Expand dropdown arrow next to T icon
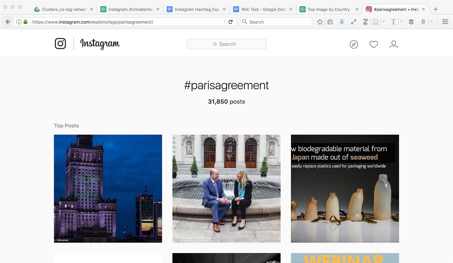The height and width of the screenshot is (263, 453). [x=401, y=21]
